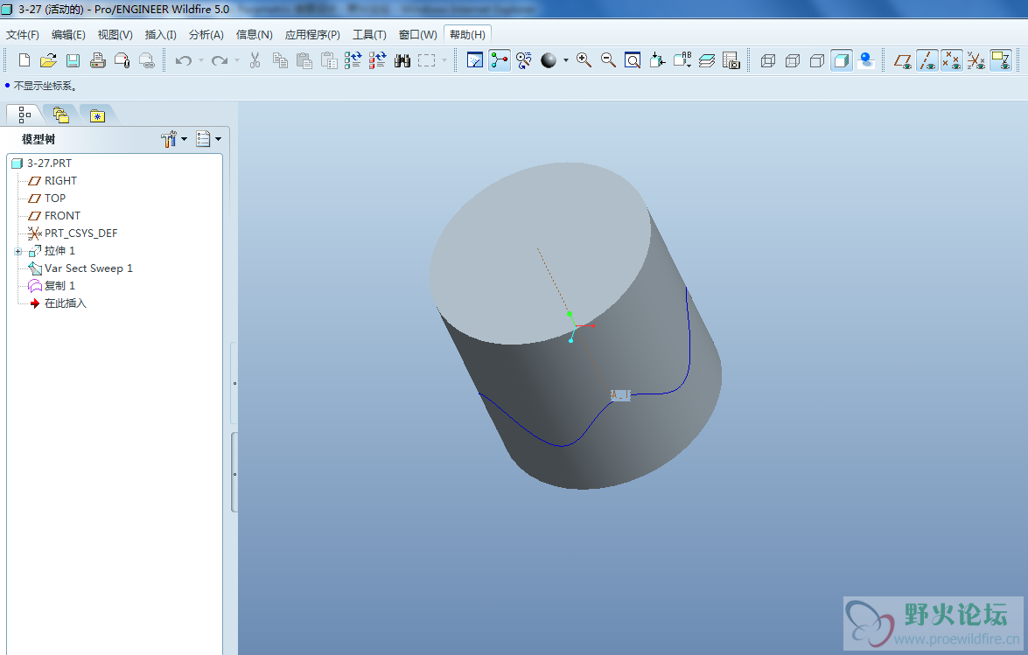
Task: Click the Paste icon
Action: [304, 61]
